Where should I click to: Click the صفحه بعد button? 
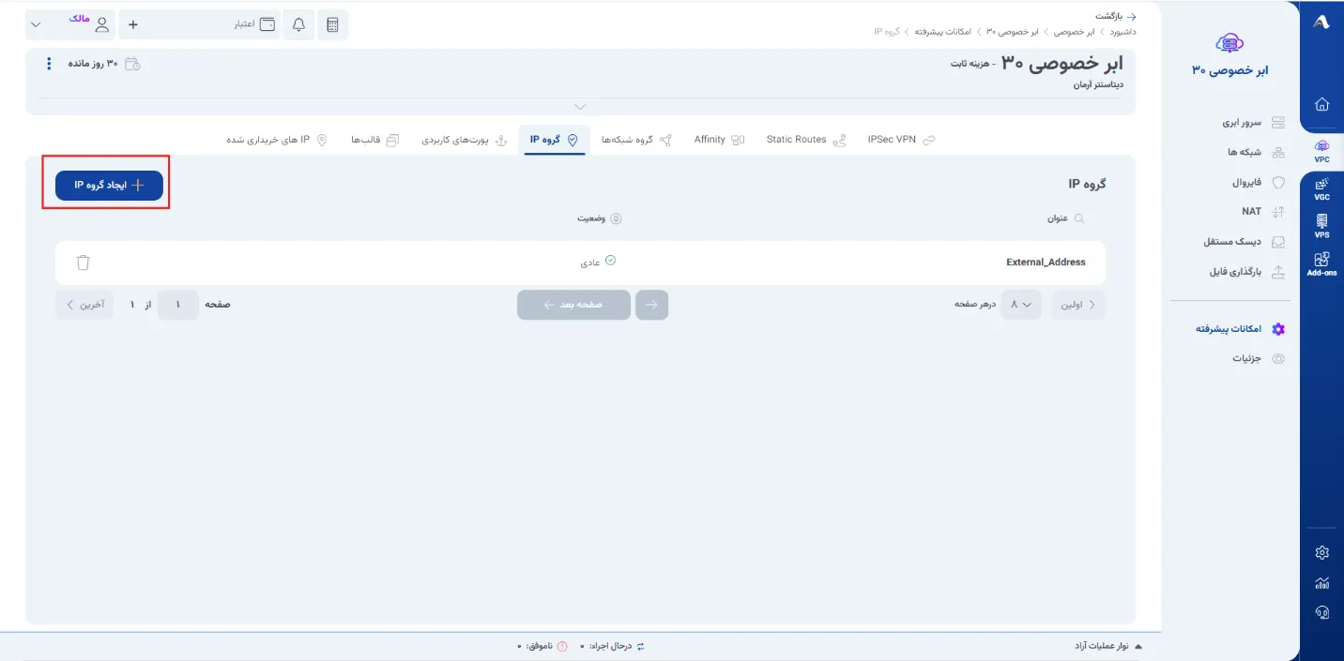(x=573, y=305)
